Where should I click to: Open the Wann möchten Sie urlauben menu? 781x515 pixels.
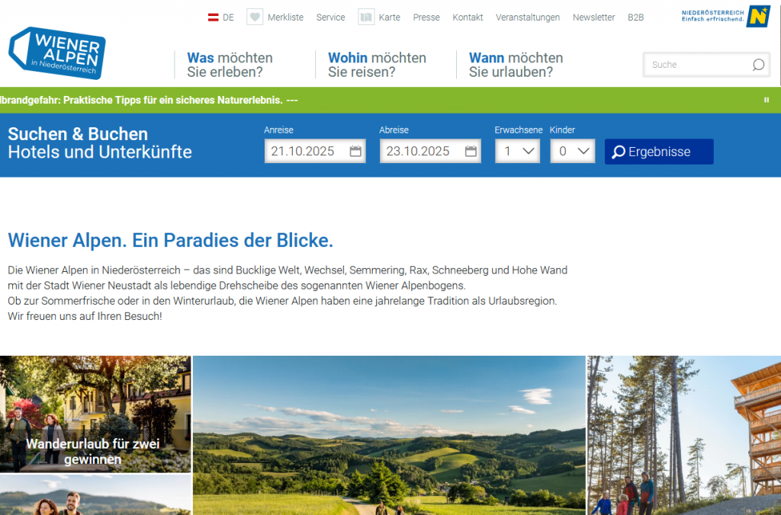click(x=516, y=65)
